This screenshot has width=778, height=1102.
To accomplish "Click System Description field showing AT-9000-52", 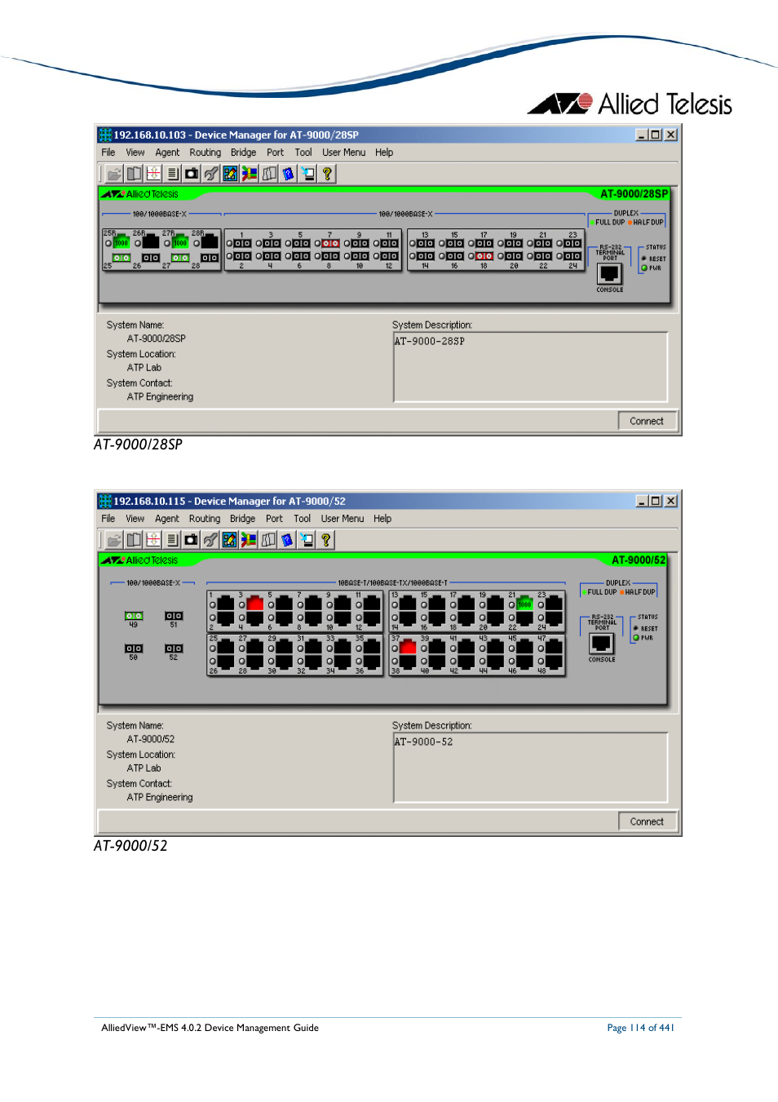I will pyautogui.click(x=531, y=768).
